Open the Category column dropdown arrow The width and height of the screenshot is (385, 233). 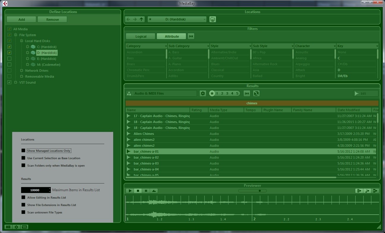[166, 46]
